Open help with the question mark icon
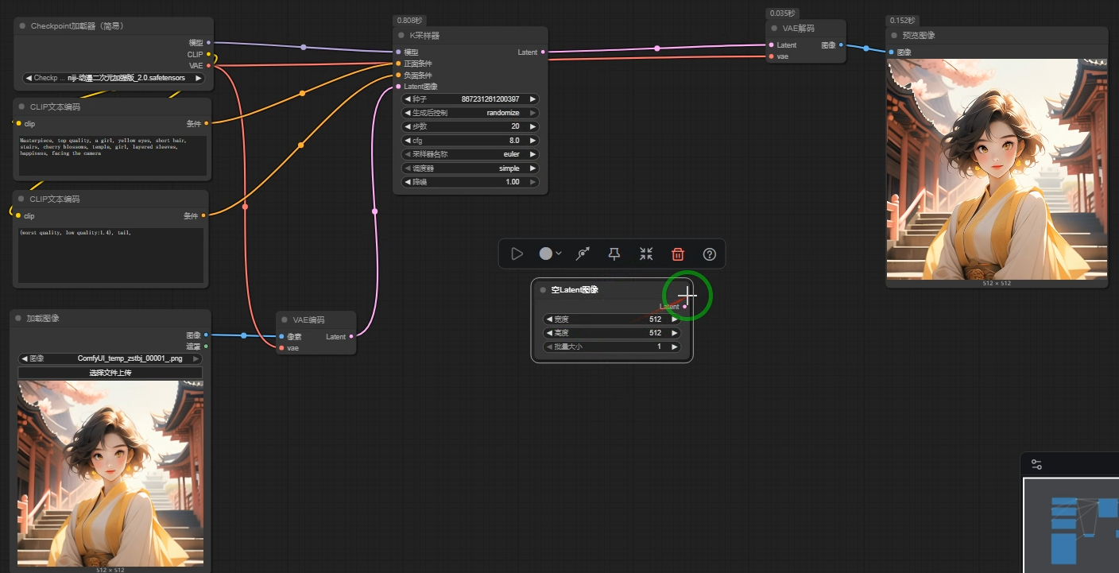1119x573 pixels. click(710, 254)
